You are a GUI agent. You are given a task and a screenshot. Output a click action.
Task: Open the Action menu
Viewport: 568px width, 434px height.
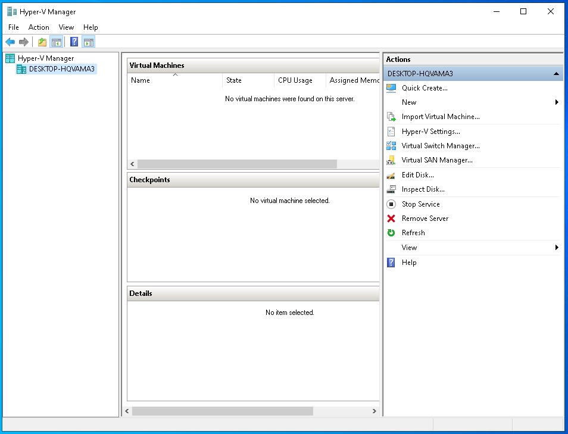pyautogui.click(x=39, y=27)
